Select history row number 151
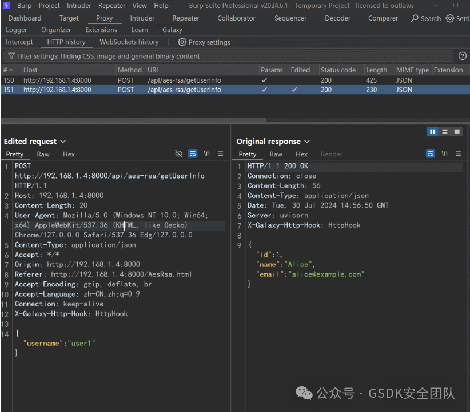The height and width of the screenshot is (412, 470). tap(235, 90)
